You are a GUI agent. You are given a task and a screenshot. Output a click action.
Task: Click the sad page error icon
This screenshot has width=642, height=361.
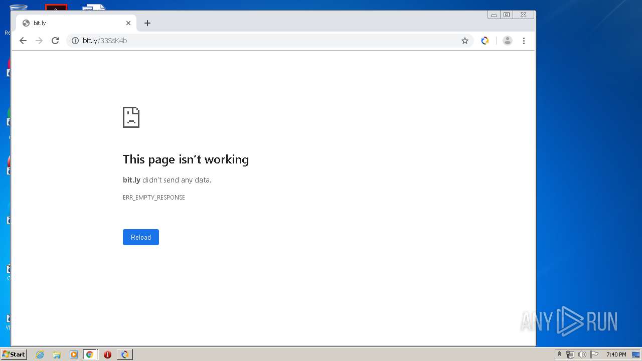tap(131, 117)
